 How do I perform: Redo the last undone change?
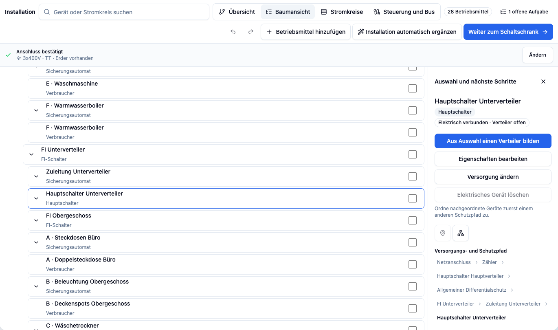click(x=251, y=32)
